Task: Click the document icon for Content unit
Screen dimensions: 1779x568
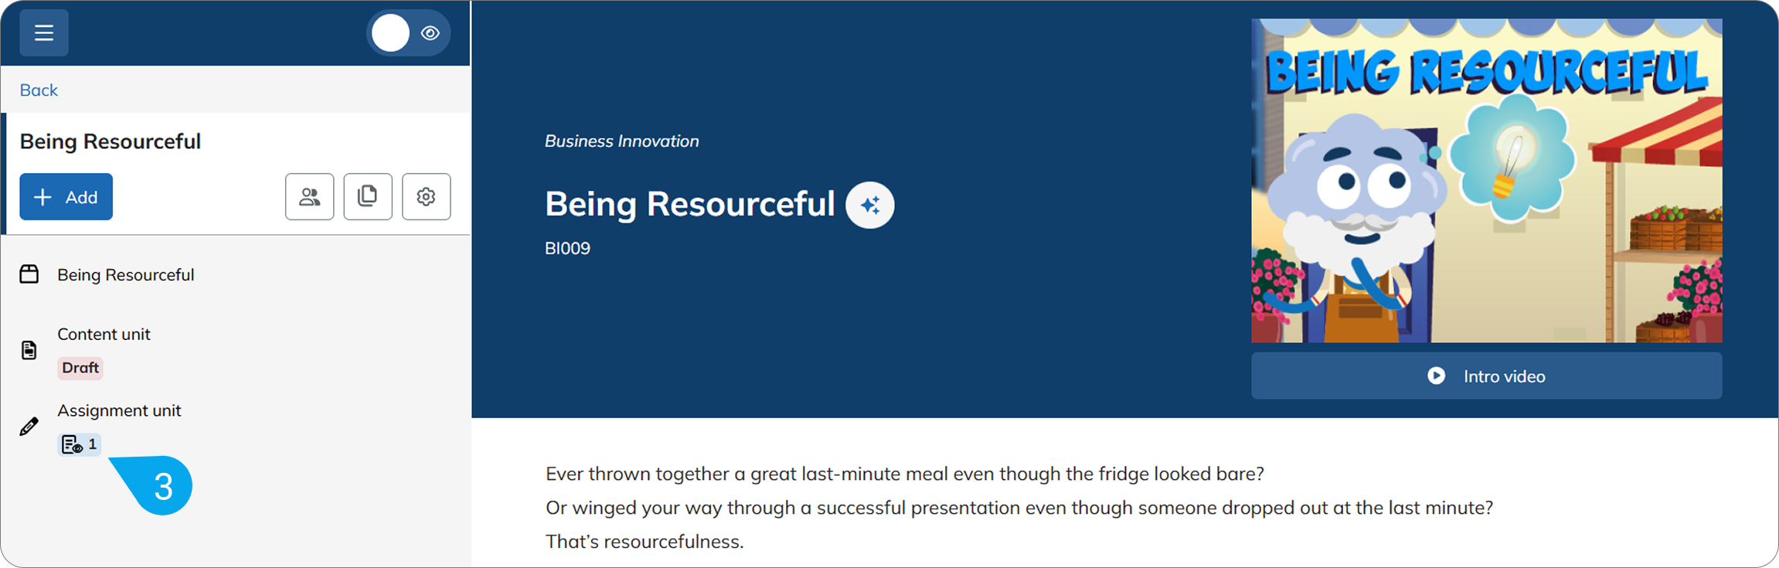Action: [29, 350]
